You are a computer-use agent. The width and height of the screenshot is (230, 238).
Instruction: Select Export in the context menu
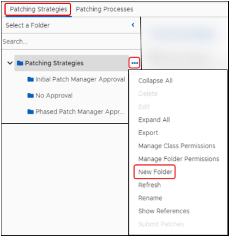[148, 133]
